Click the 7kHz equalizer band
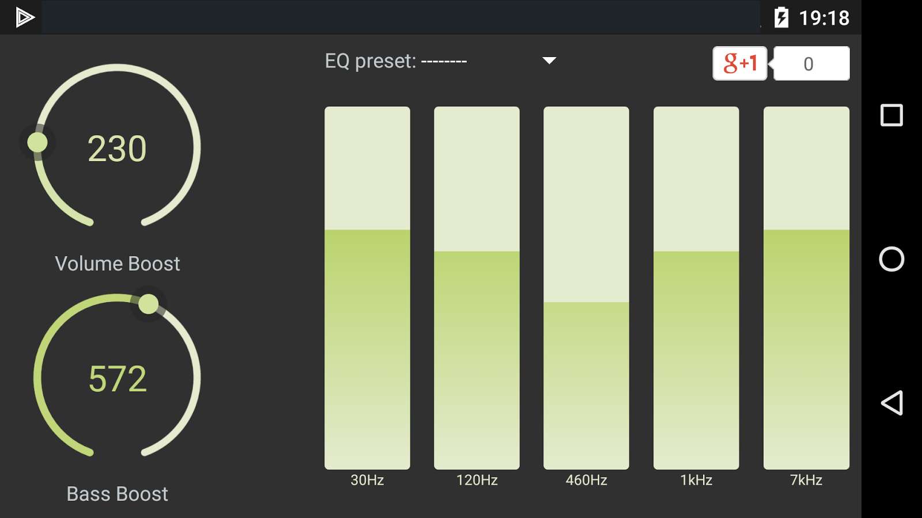This screenshot has height=518, width=922. (x=806, y=288)
